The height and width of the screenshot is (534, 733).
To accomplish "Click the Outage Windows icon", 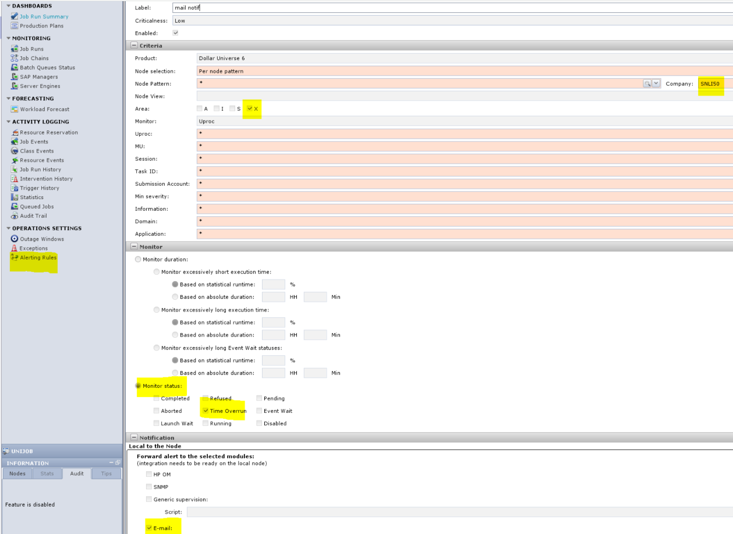I will tap(15, 239).
